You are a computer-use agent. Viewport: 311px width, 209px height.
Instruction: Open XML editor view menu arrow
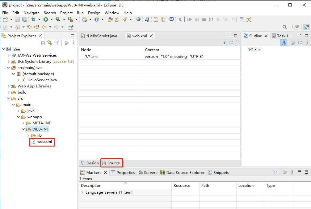coord(237,42)
